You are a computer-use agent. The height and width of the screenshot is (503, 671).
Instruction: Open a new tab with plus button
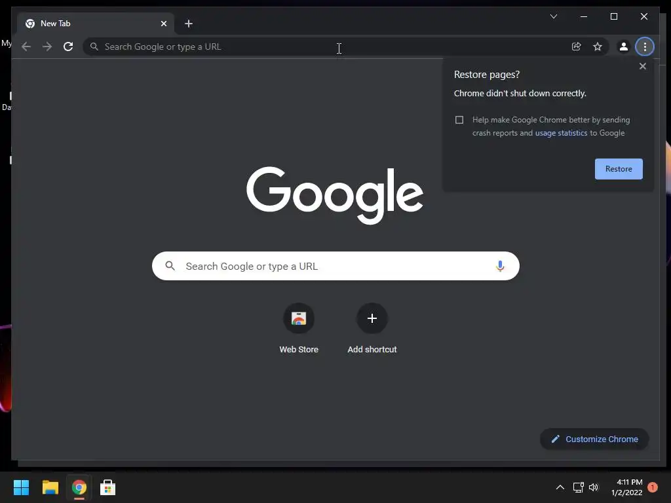(x=188, y=24)
